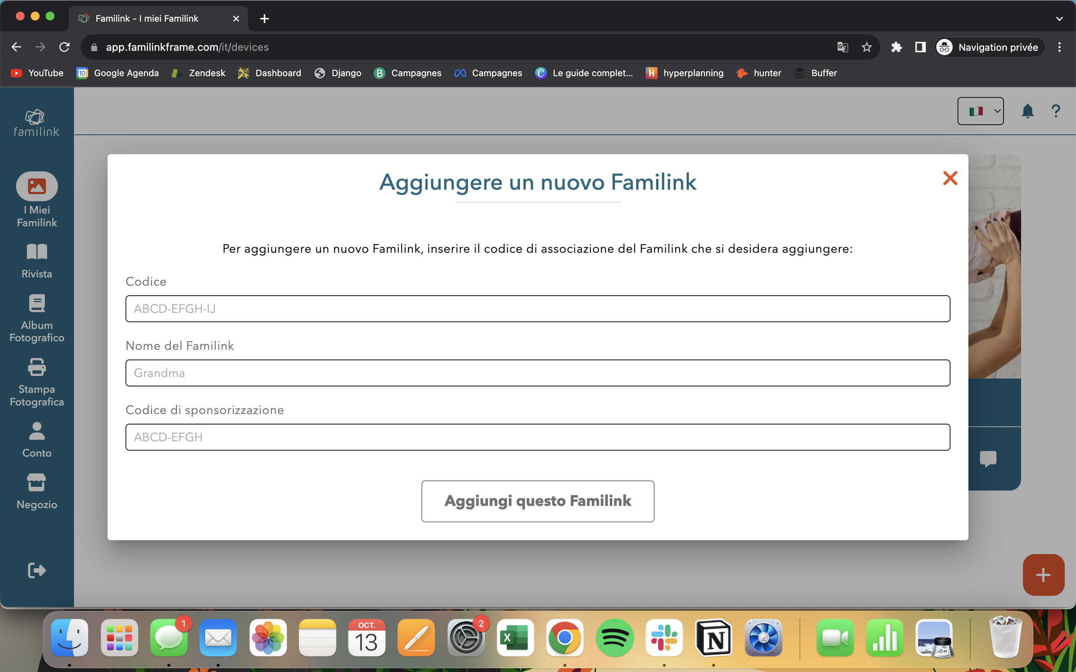Open Chrome's three-dot menu
Viewport: 1076px width, 672px height.
[1060, 47]
